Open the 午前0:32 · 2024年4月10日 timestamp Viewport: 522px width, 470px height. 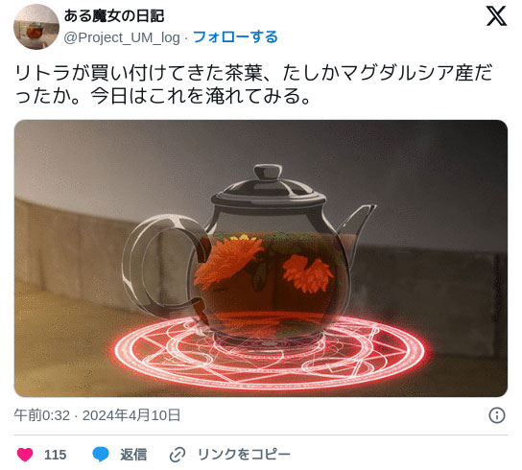point(97,415)
